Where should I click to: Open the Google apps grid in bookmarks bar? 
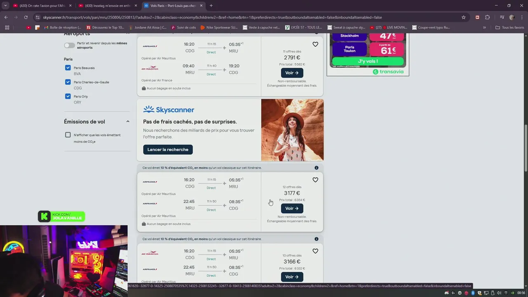[x=7, y=28]
